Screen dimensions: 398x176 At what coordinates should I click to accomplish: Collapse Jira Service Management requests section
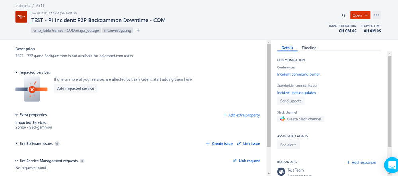point(16,161)
